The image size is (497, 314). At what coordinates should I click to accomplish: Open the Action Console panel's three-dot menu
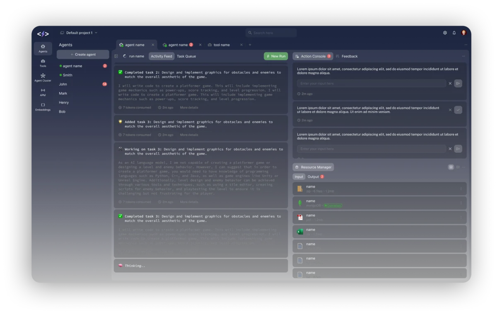[x=463, y=56]
